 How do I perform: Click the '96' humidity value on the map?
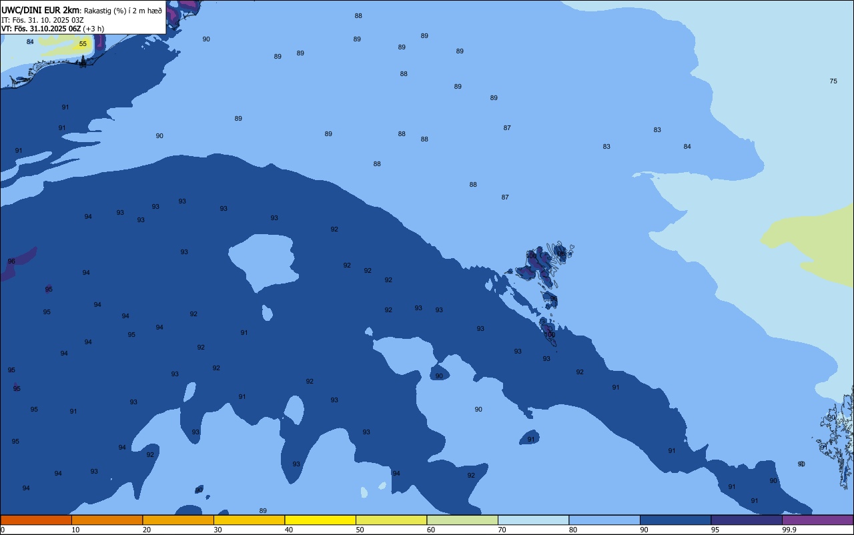pyautogui.click(x=11, y=261)
